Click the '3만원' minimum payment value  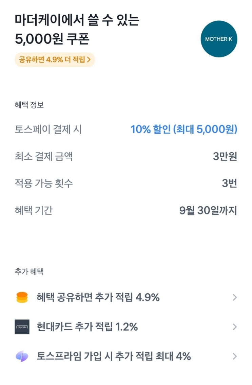pos(225,157)
